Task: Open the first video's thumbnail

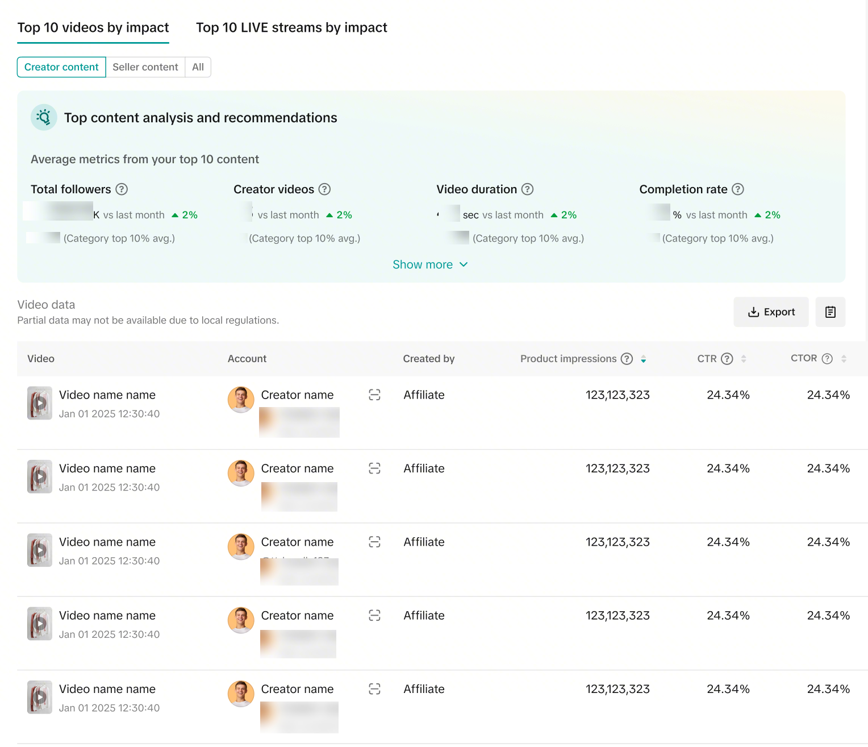Action: click(40, 403)
